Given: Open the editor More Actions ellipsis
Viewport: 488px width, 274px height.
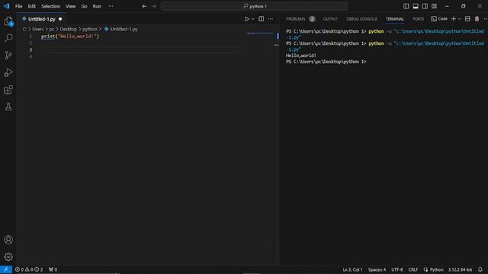Looking at the screenshot, I should pyautogui.click(x=271, y=19).
